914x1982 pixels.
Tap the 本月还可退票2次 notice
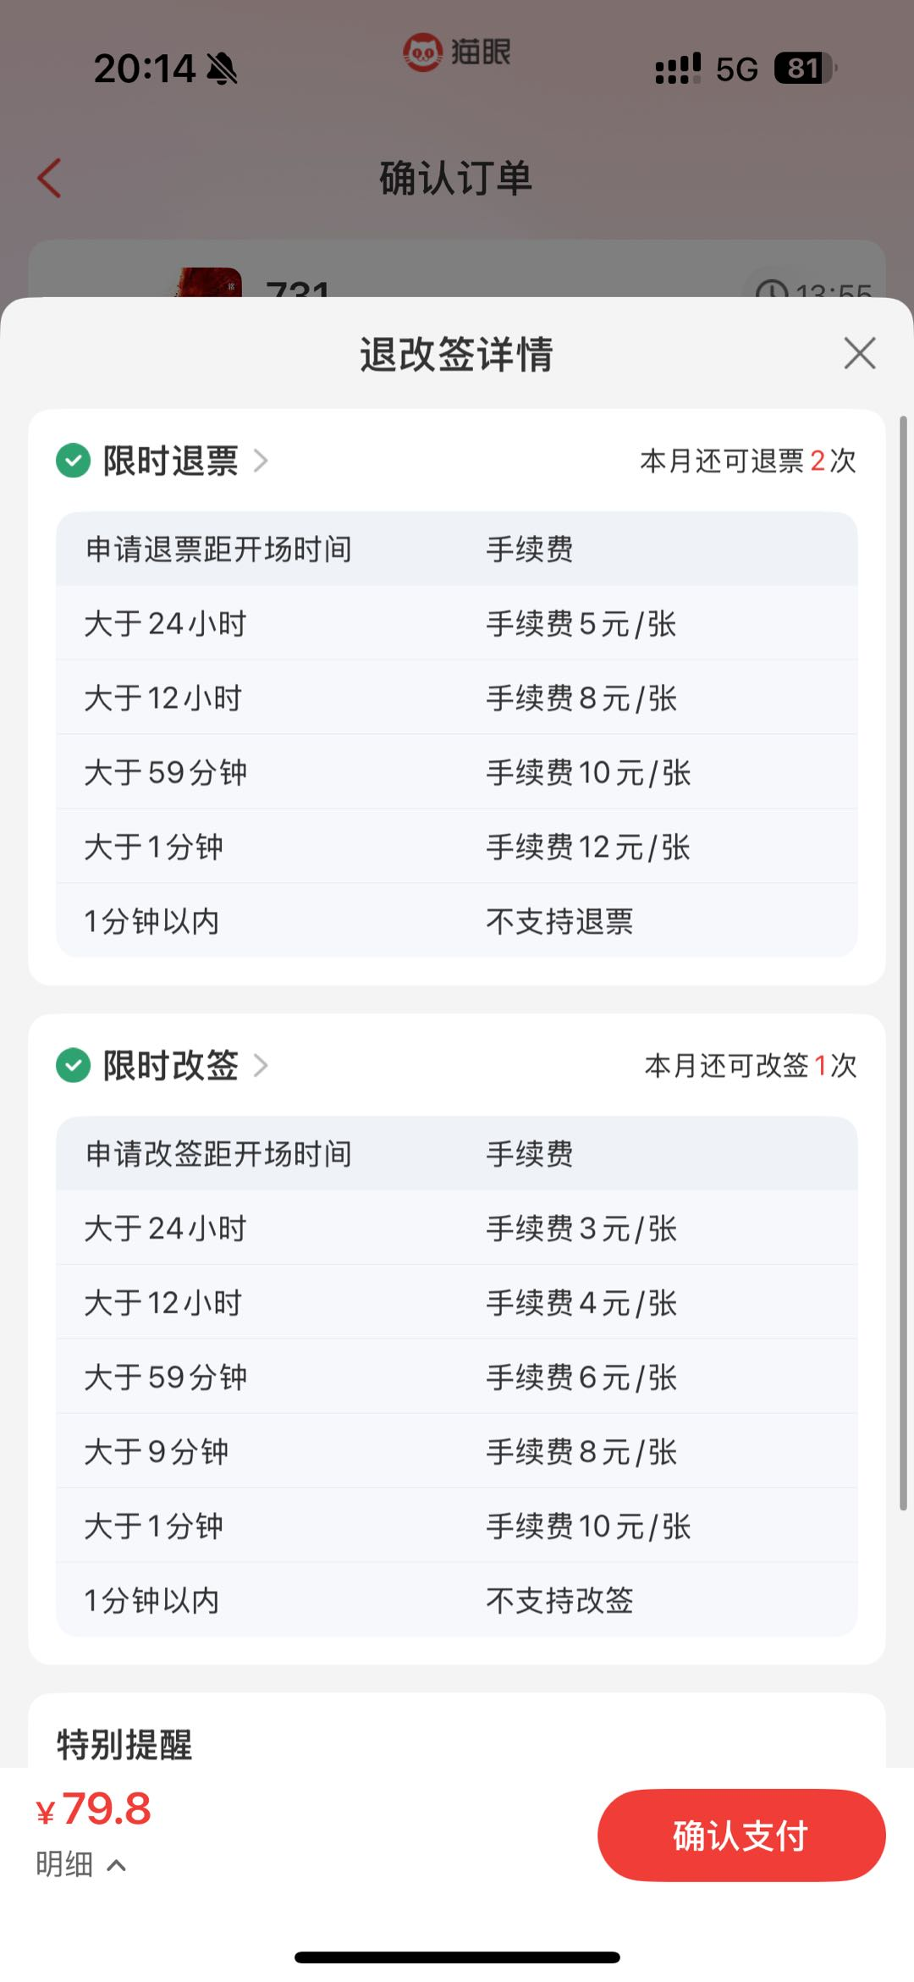click(x=747, y=461)
